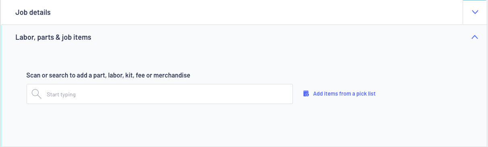
Task: Click the search glass inside the part search box
Action: pyautogui.click(x=37, y=94)
